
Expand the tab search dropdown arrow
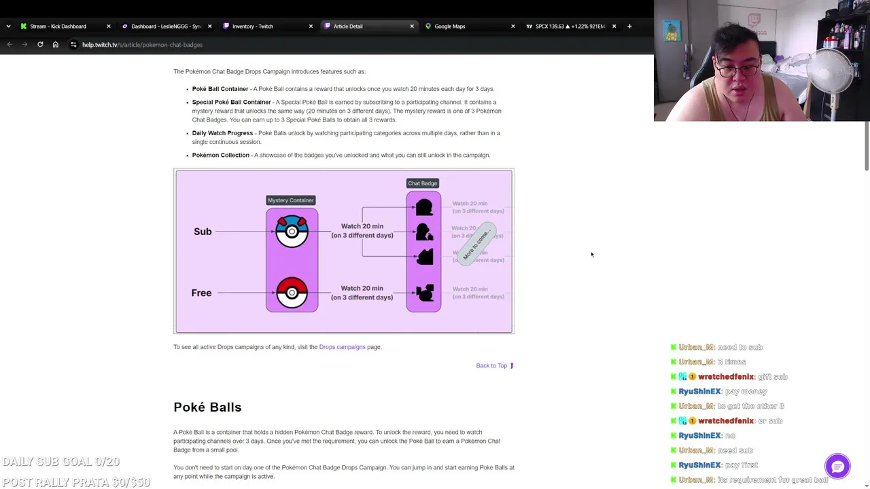pos(8,26)
